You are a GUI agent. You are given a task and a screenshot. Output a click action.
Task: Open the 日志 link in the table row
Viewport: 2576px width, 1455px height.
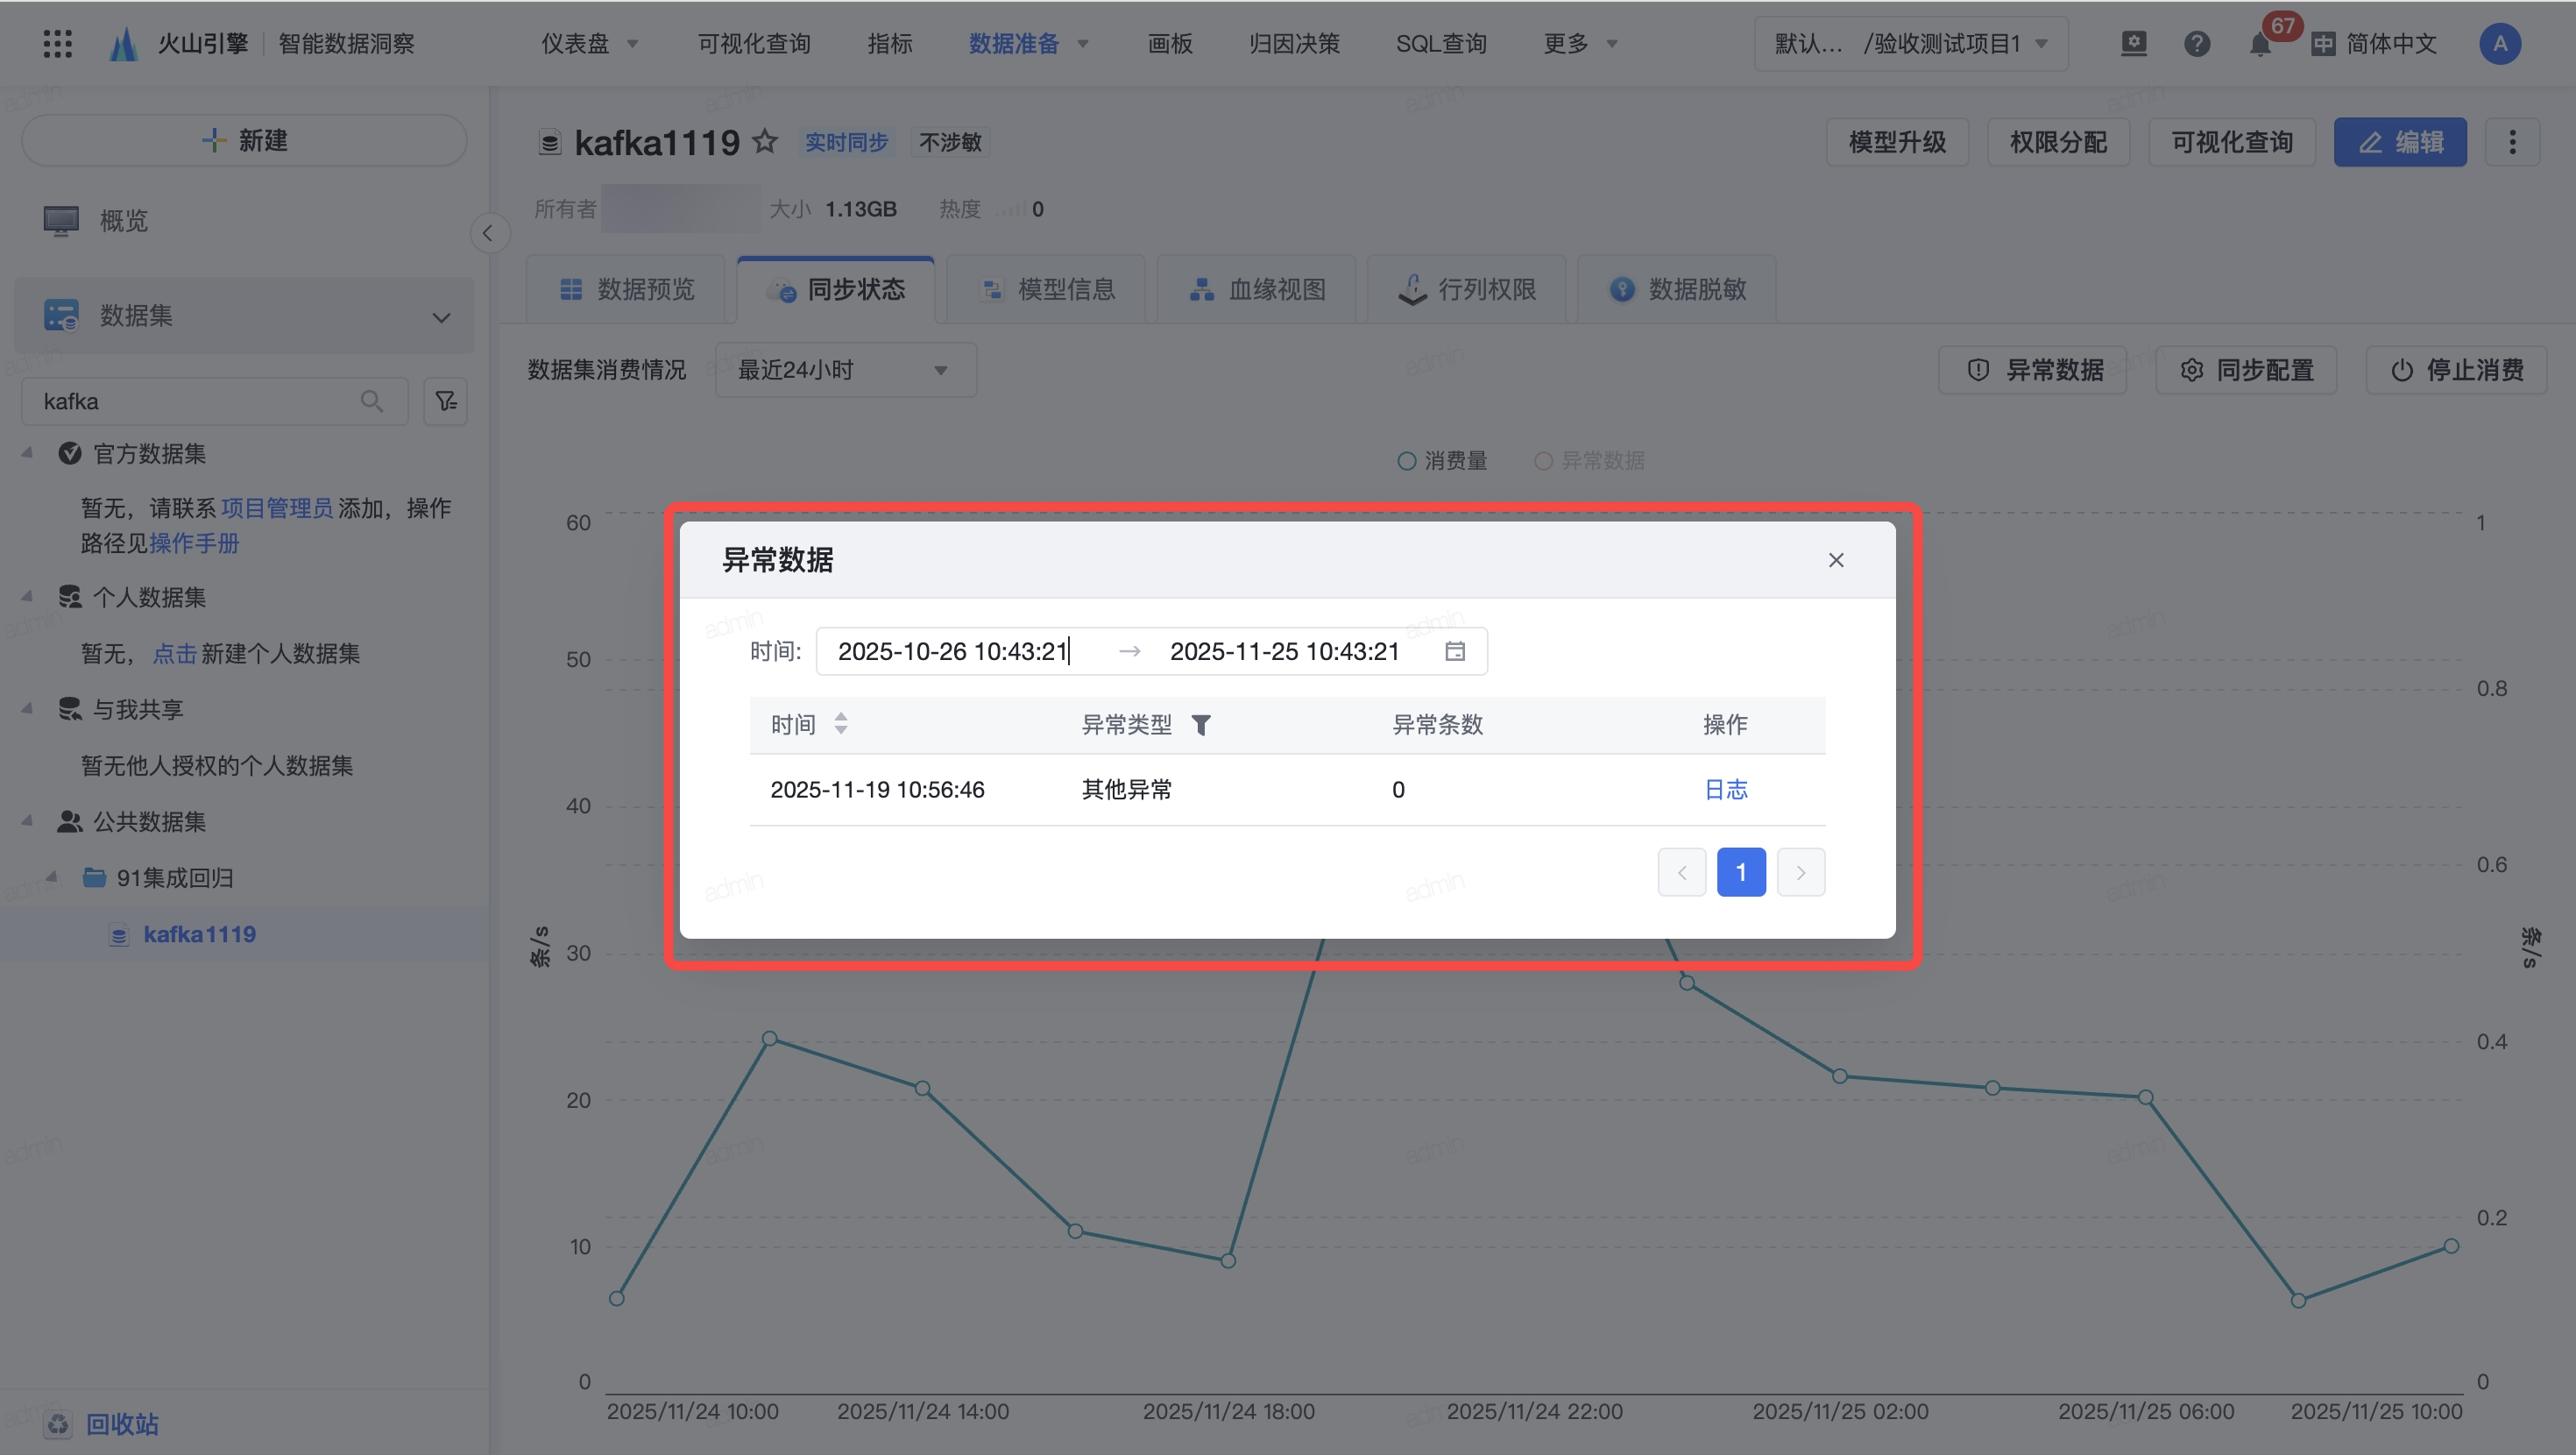click(1725, 790)
